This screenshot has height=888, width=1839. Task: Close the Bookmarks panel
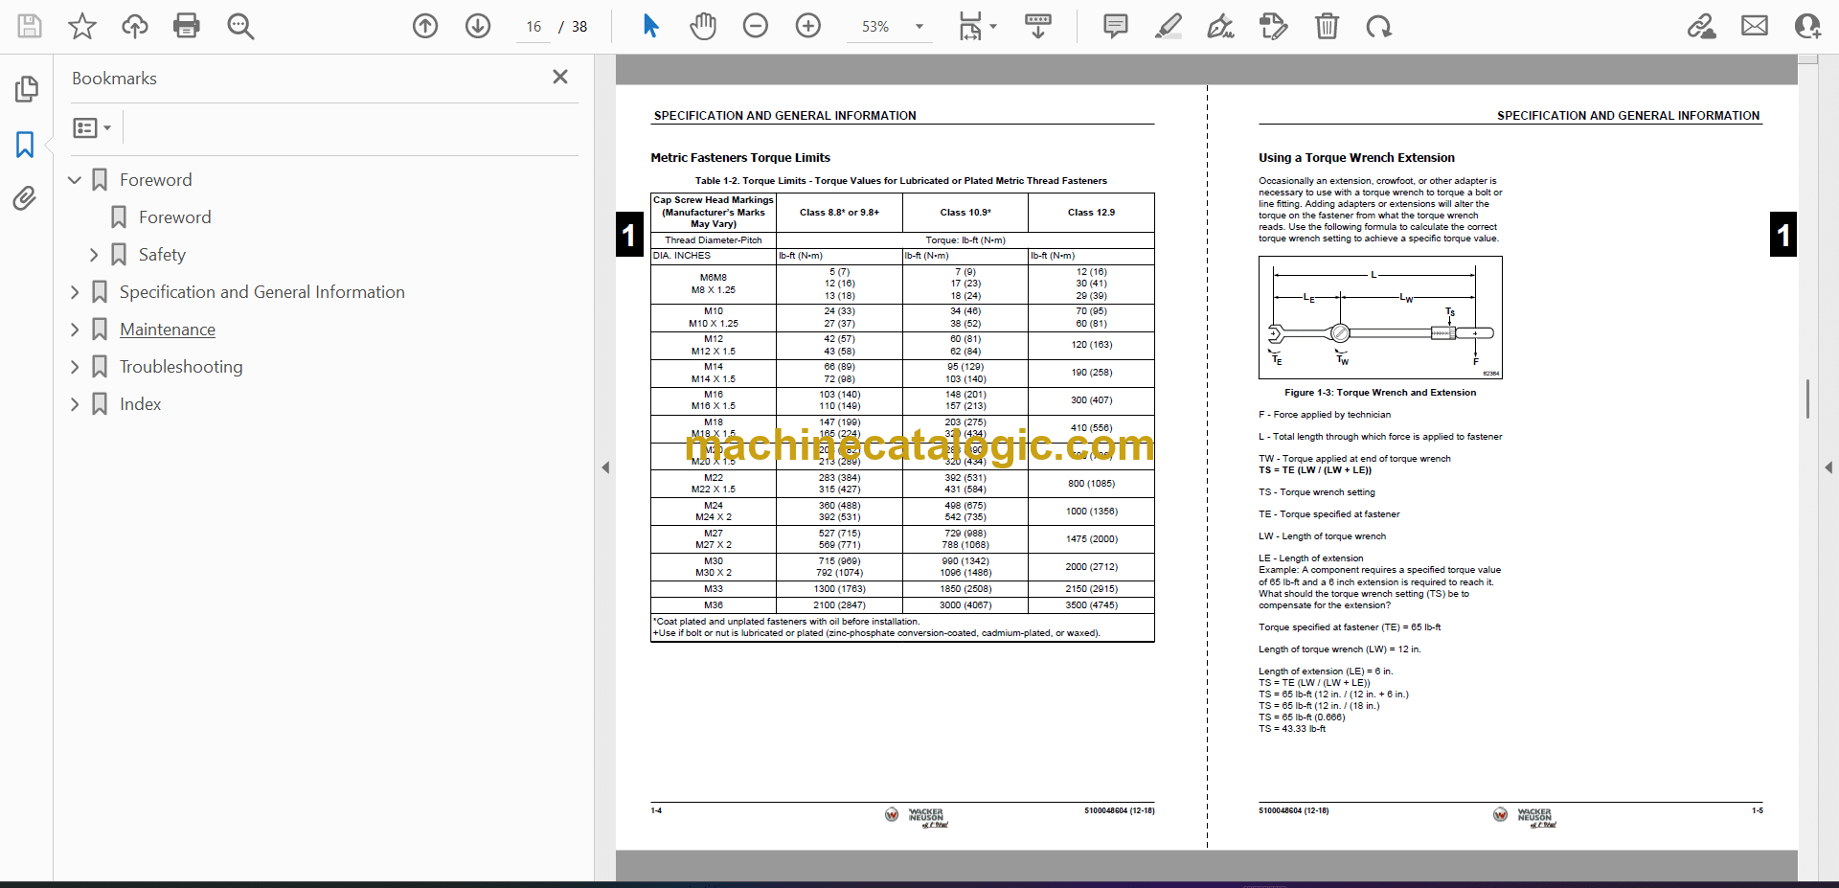[x=560, y=77]
